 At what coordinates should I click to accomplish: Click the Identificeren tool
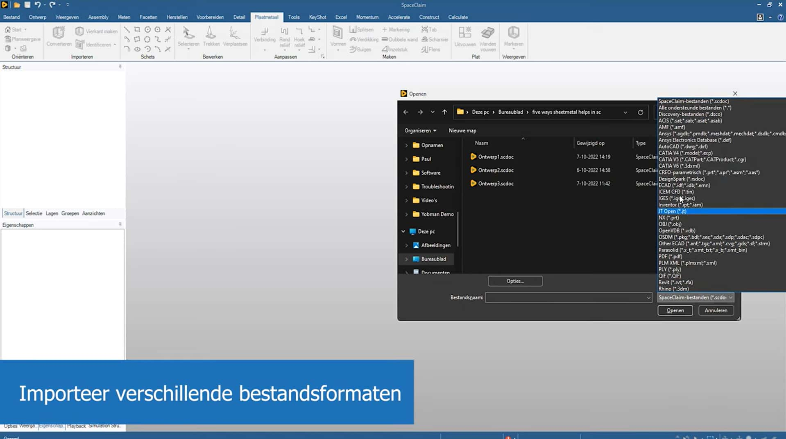(96, 45)
